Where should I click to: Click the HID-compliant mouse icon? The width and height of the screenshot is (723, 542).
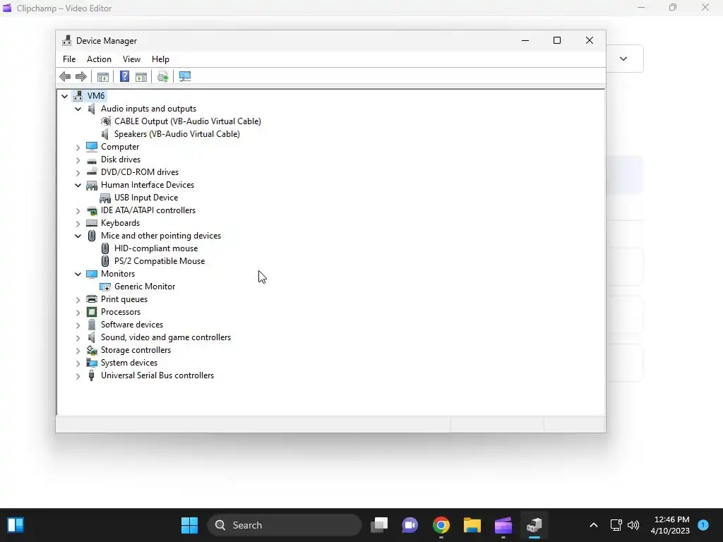105,248
